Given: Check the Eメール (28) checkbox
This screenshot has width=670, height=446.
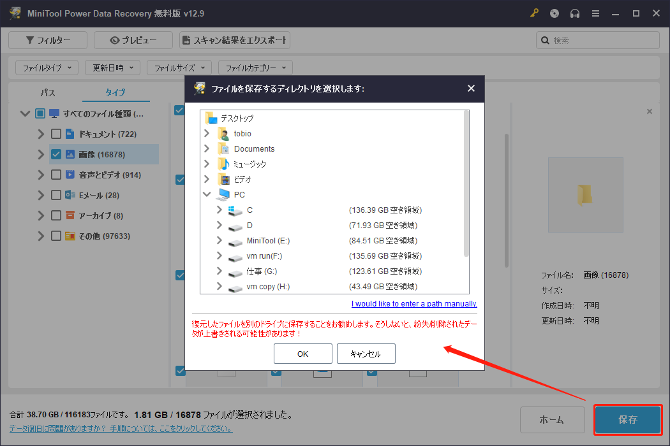Looking at the screenshot, I should 56,195.
